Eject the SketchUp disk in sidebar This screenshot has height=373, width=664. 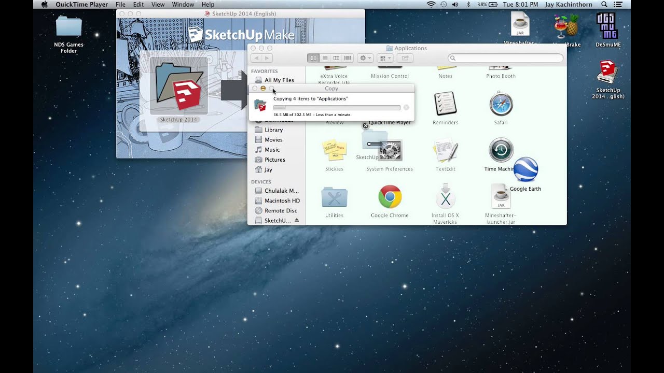[x=297, y=221]
